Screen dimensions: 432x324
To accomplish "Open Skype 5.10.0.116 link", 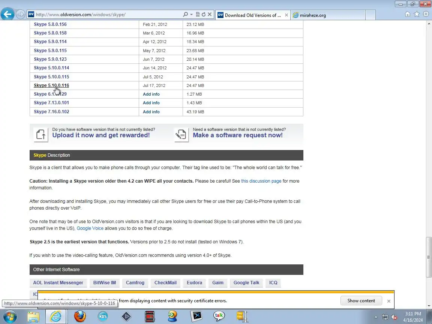I will (x=51, y=85).
